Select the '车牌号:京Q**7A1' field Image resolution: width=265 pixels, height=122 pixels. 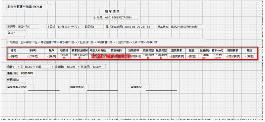pos(23,27)
